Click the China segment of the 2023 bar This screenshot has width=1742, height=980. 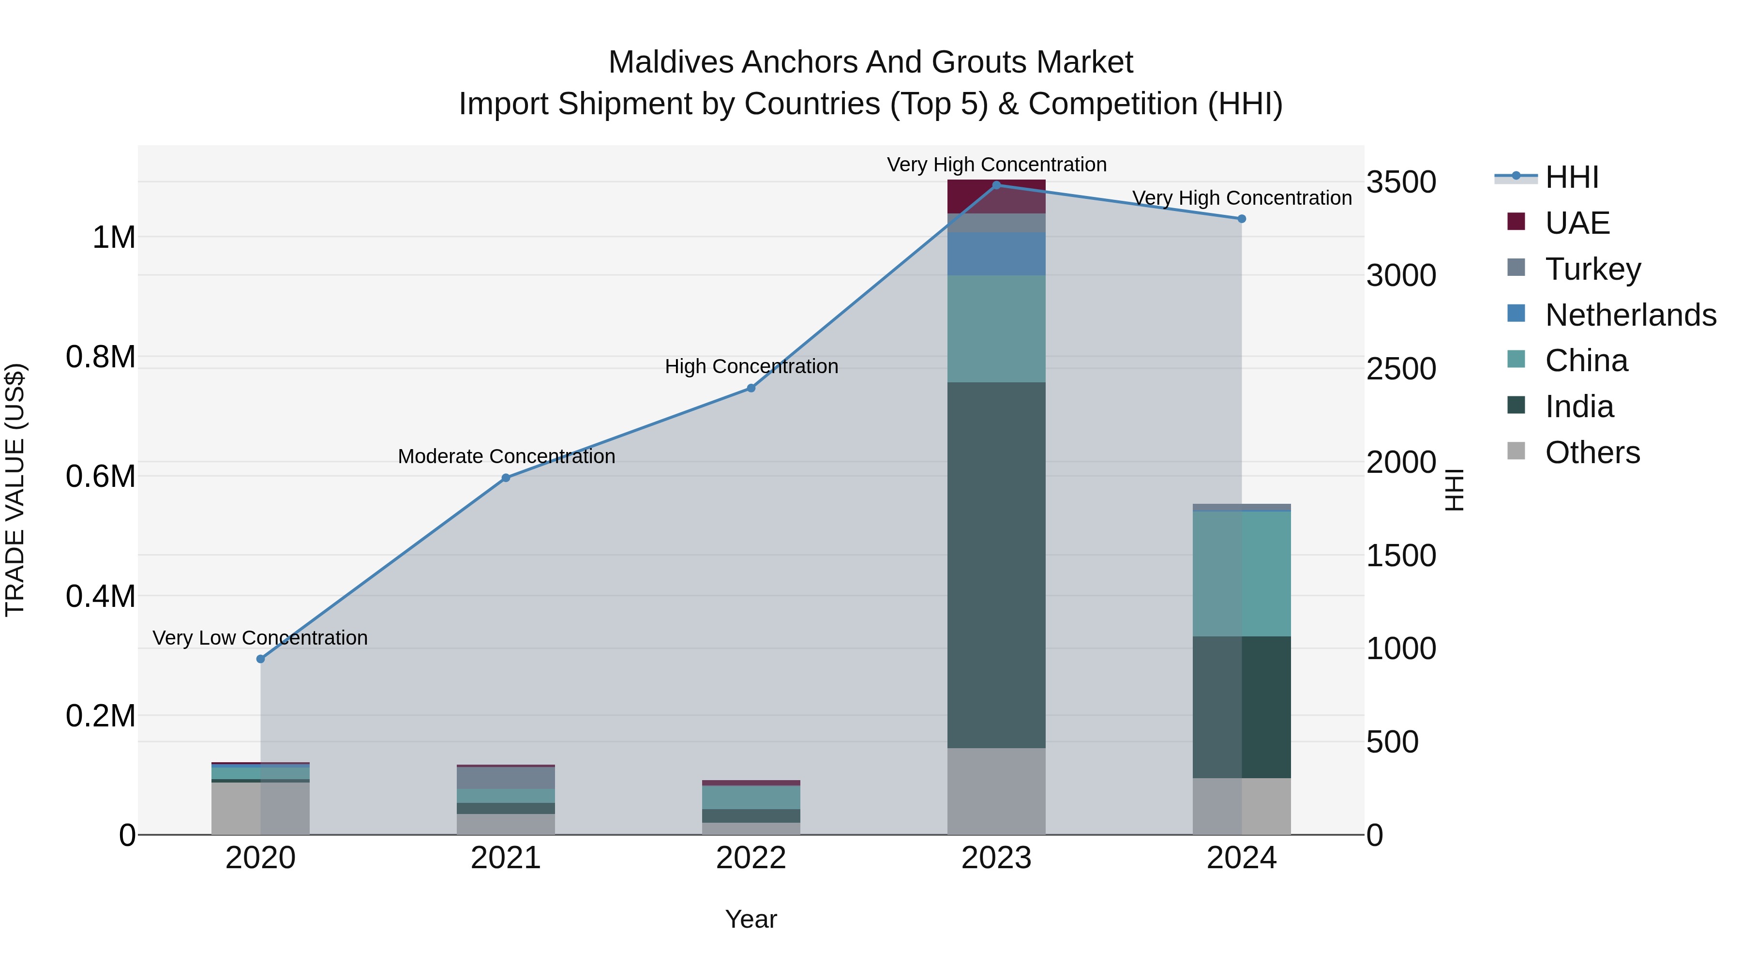pyautogui.click(x=996, y=329)
